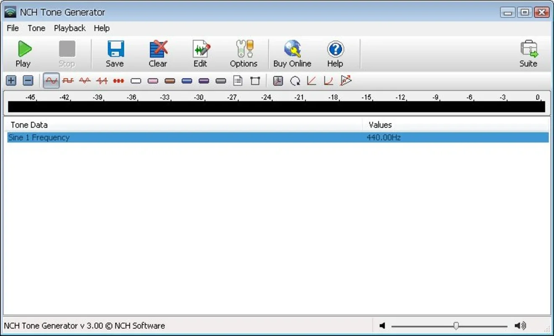The image size is (554, 336).
Task: Open Help from the toolbar question mark
Action: click(335, 54)
